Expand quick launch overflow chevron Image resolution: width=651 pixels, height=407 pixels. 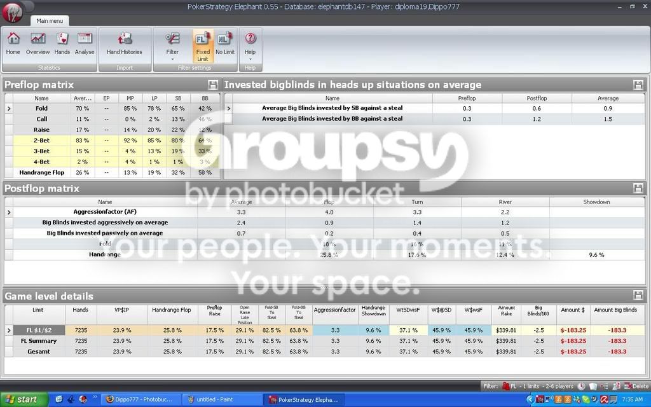95,397
